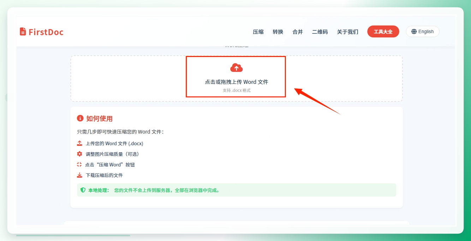This screenshot has width=471, height=241.
Task: Click the info icon beside 如何使用
Action: point(80,118)
